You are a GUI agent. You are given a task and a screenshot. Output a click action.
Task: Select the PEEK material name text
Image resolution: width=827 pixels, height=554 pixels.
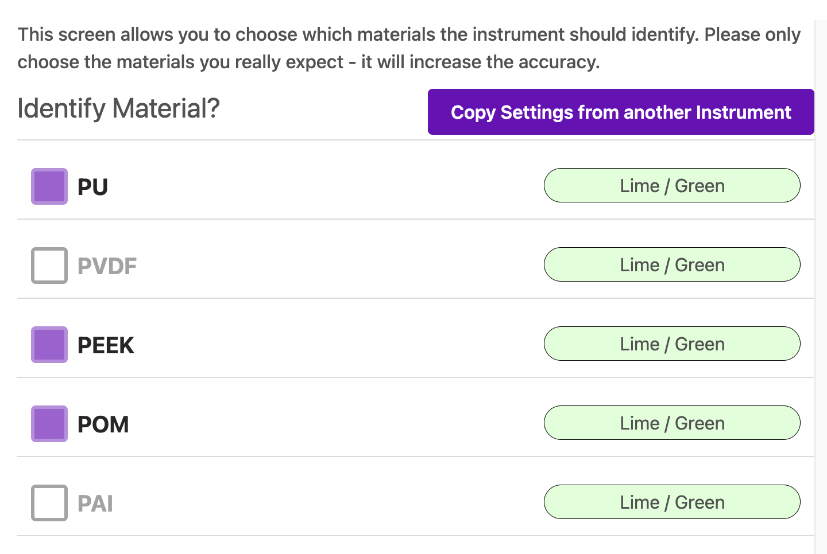click(106, 345)
